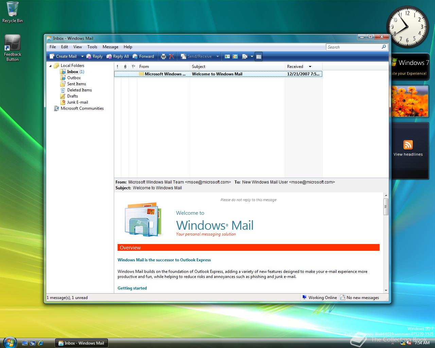This screenshot has height=348, width=435.
Task: Open the File menu
Action: click(x=53, y=47)
